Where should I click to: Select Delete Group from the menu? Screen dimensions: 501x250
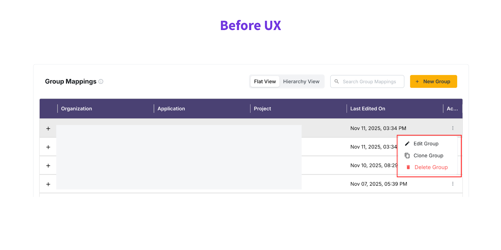point(431,167)
